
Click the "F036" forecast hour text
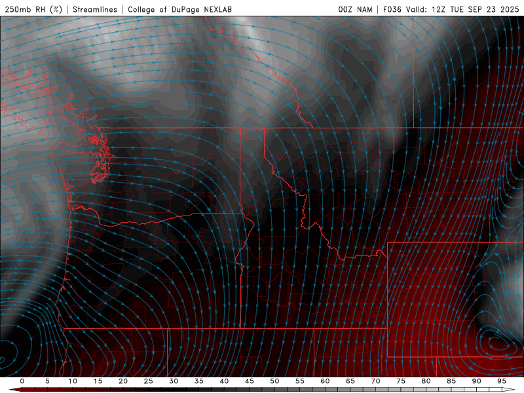coord(392,9)
